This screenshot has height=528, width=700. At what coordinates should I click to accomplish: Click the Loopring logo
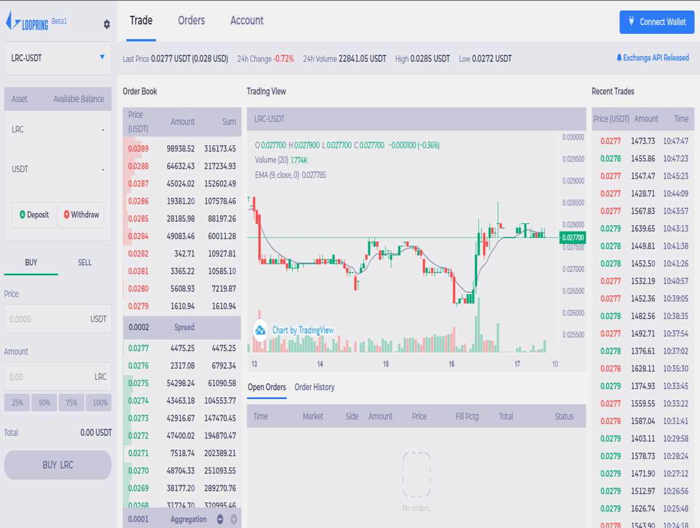click(x=26, y=21)
